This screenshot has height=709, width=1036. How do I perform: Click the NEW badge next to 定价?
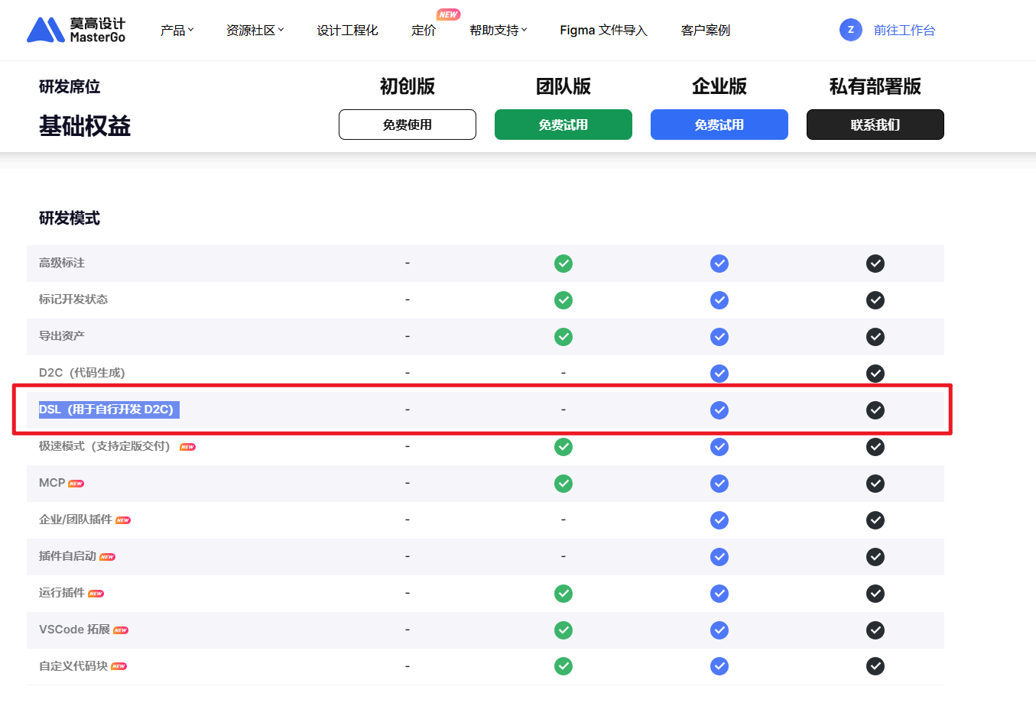tap(449, 14)
